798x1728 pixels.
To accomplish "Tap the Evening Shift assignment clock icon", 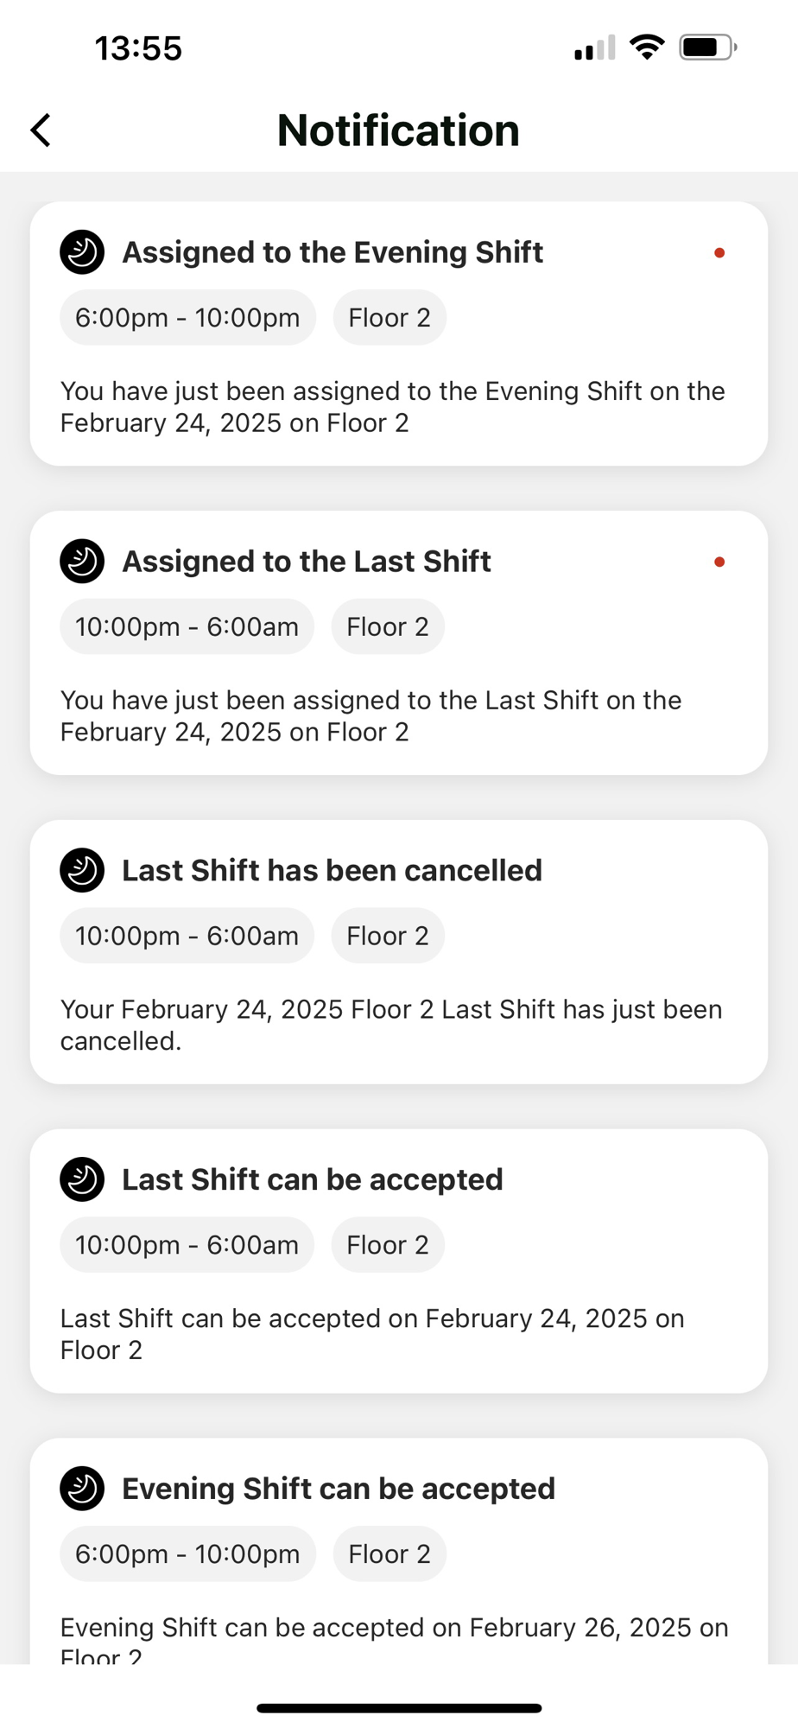I will [82, 252].
